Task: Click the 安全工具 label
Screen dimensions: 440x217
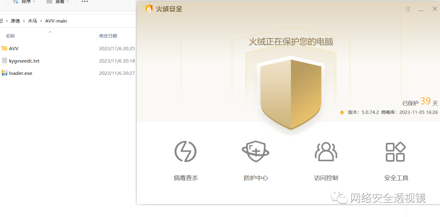Action: point(396,178)
